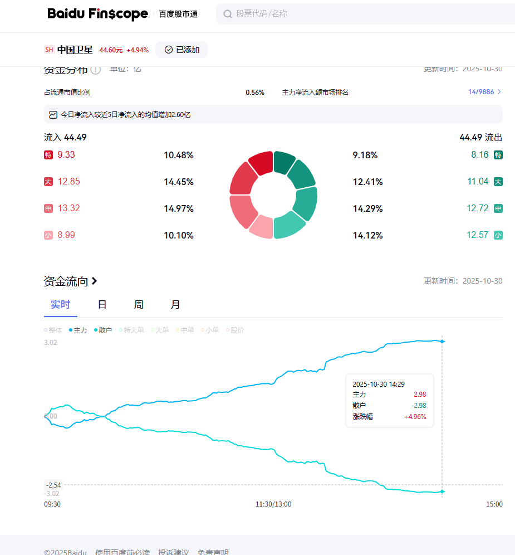The height and width of the screenshot is (555, 515).
Task: Click the 今日净流入较近5日 notice text
Action: click(126, 115)
